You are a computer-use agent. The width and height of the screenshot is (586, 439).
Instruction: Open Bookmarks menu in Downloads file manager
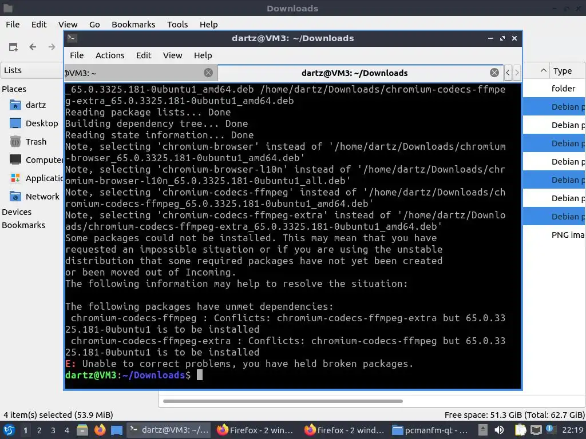click(133, 24)
